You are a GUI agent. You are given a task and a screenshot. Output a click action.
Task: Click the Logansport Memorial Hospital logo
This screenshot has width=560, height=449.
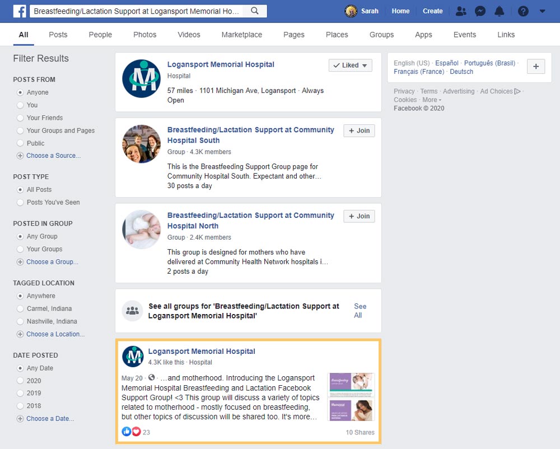click(141, 79)
